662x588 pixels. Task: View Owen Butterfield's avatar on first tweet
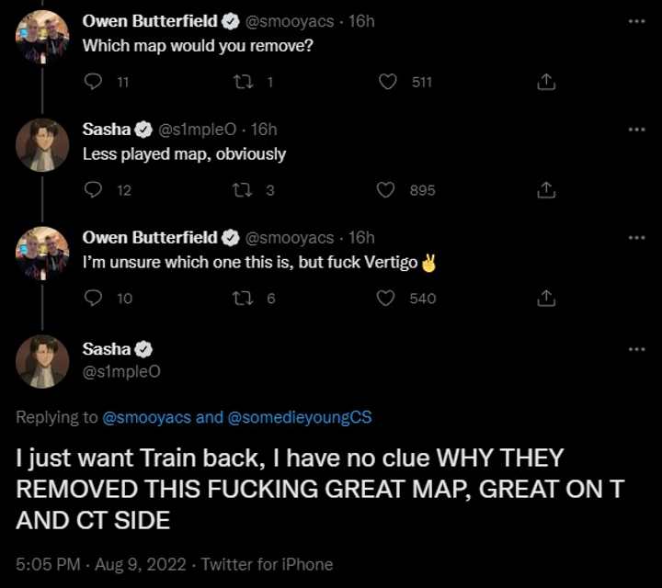click(x=42, y=37)
